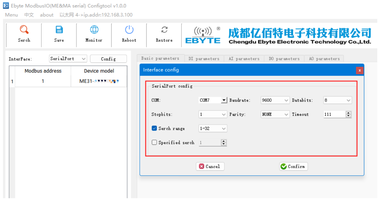The image size is (380, 202).
Task: Uncheck the Serch range checkbox
Action: point(154,128)
